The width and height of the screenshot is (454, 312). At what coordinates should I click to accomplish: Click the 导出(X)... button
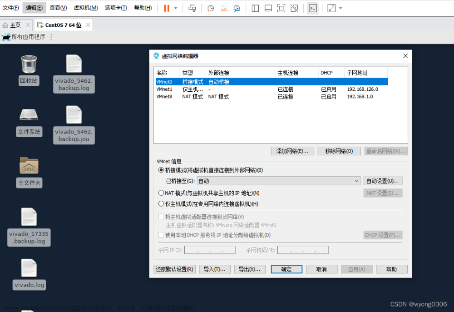(x=249, y=269)
